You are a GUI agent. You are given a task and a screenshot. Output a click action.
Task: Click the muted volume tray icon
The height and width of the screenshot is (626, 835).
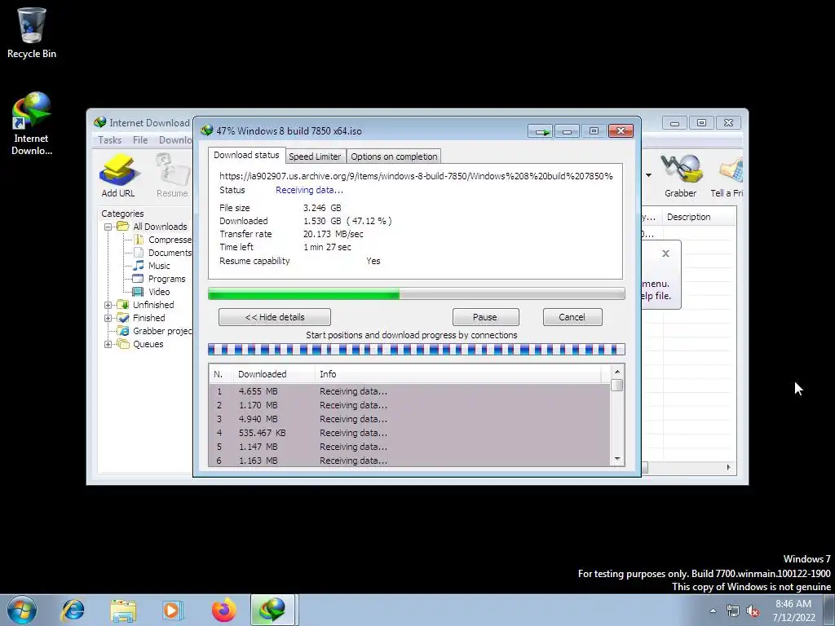pyautogui.click(x=753, y=611)
